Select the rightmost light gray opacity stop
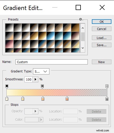The image size is (114, 133). tap(107, 87)
